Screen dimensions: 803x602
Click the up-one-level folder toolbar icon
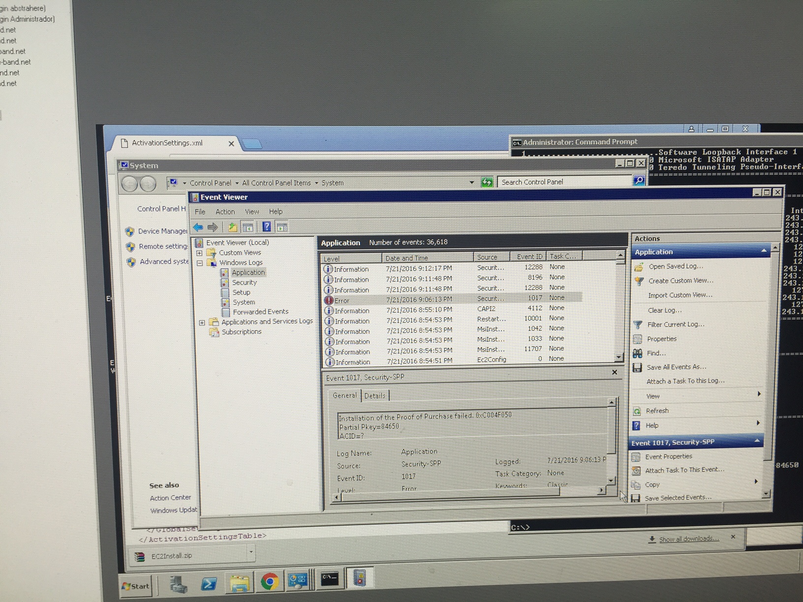(232, 227)
